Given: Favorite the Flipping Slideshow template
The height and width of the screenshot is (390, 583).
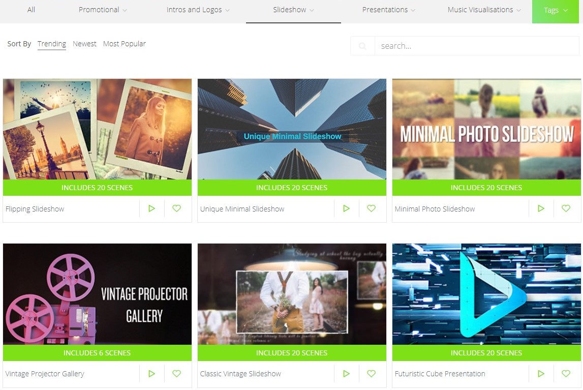Looking at the screenshot, I should coord(176,208).
